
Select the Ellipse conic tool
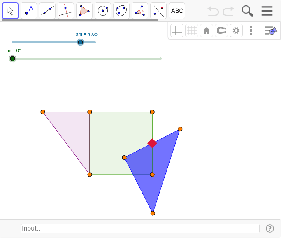tap(121, 11)
